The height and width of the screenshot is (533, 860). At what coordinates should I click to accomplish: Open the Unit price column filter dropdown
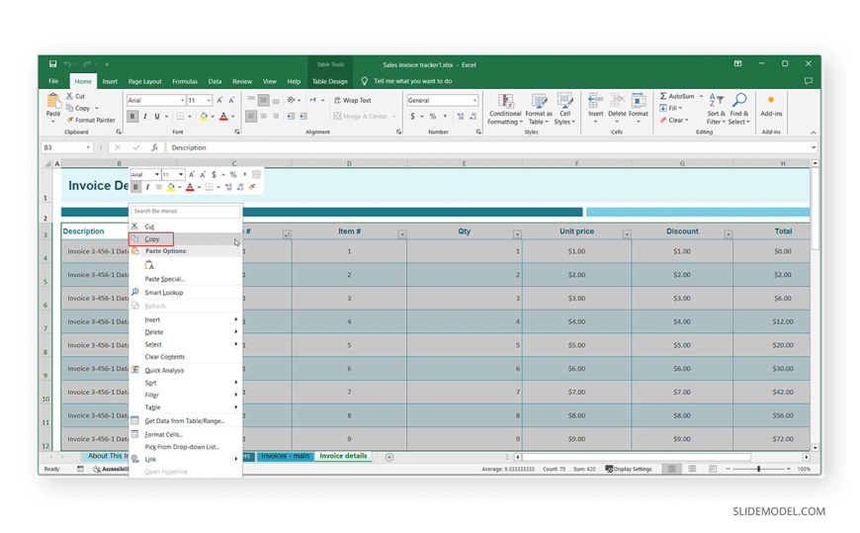coord(627,234)
